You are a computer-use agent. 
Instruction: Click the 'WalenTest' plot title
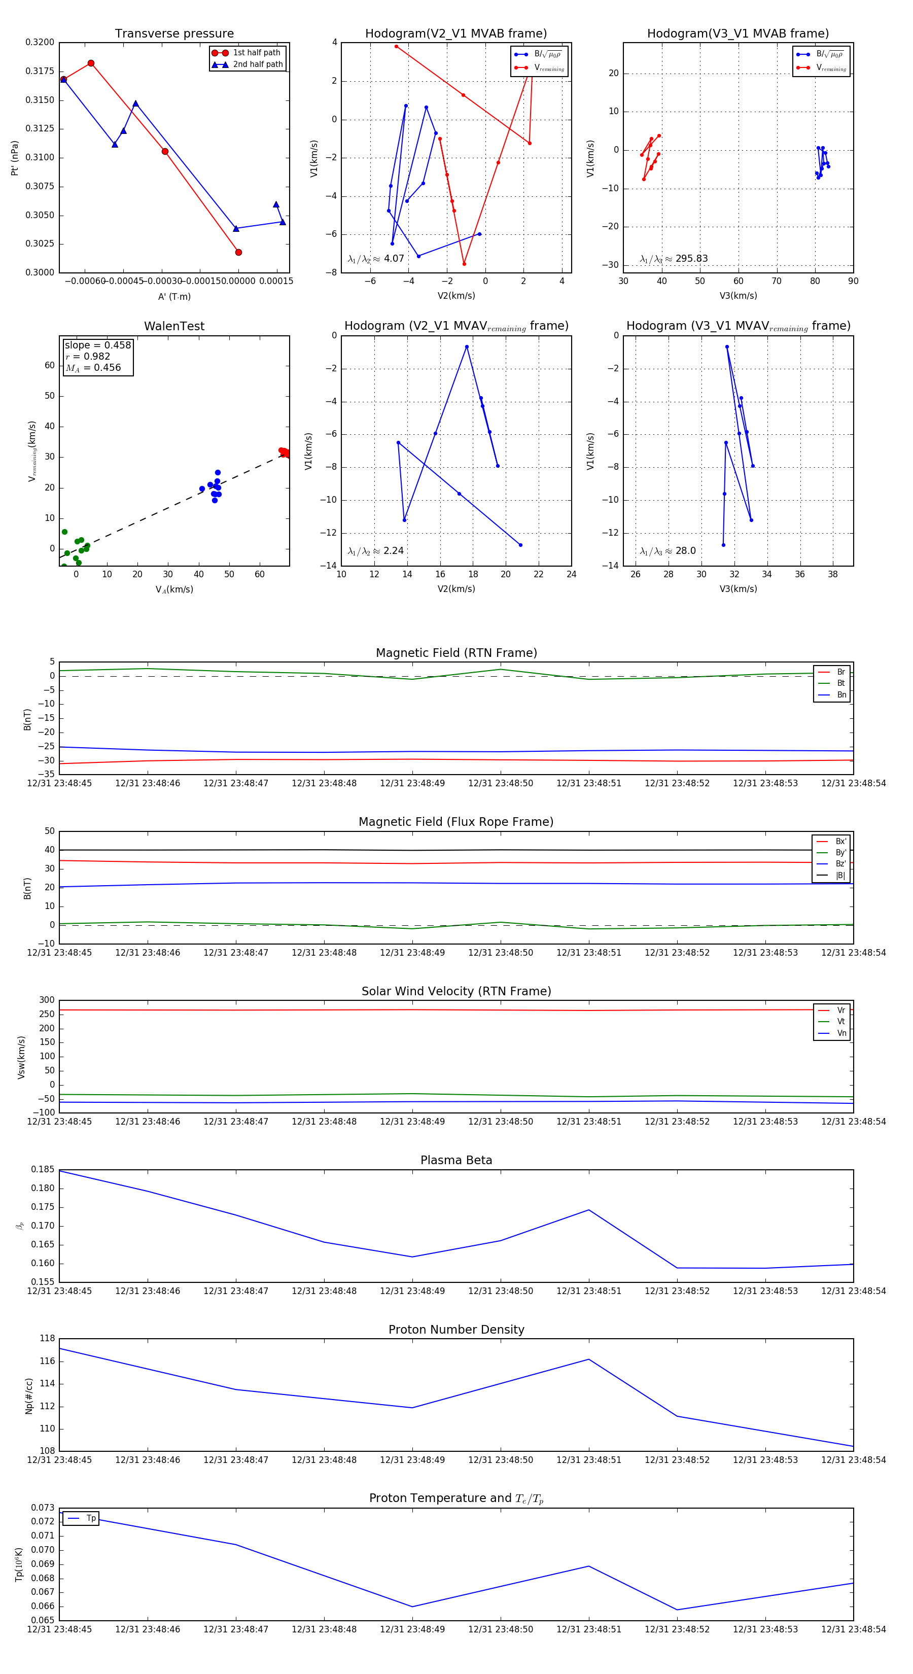click(x=174, y=326)
